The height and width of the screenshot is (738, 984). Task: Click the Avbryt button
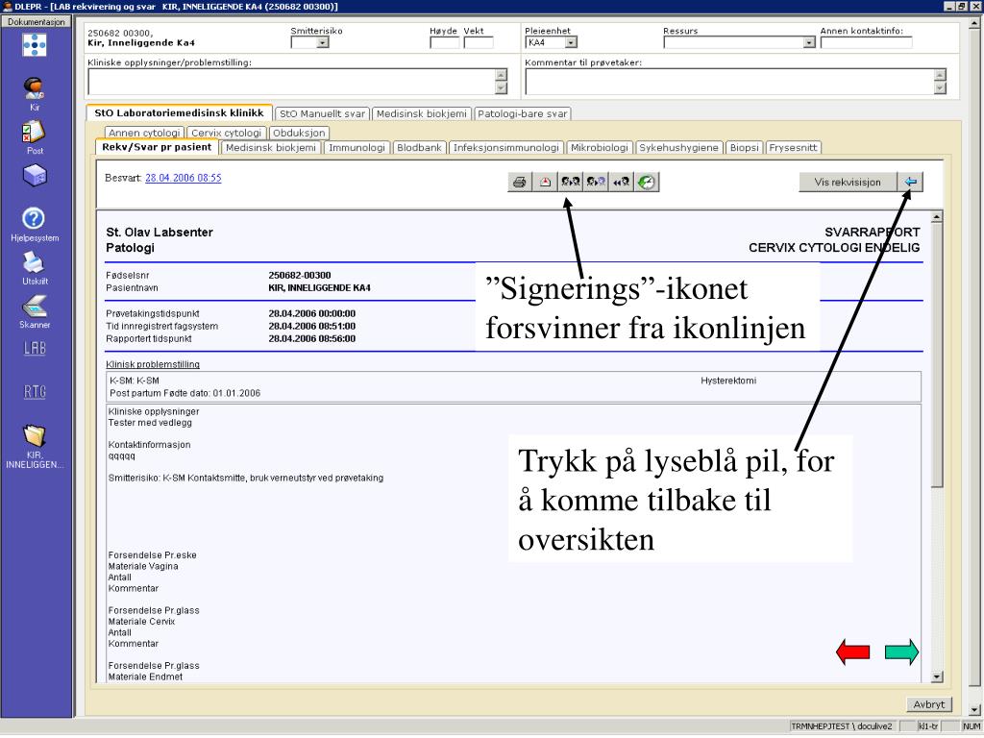point(929,704)
